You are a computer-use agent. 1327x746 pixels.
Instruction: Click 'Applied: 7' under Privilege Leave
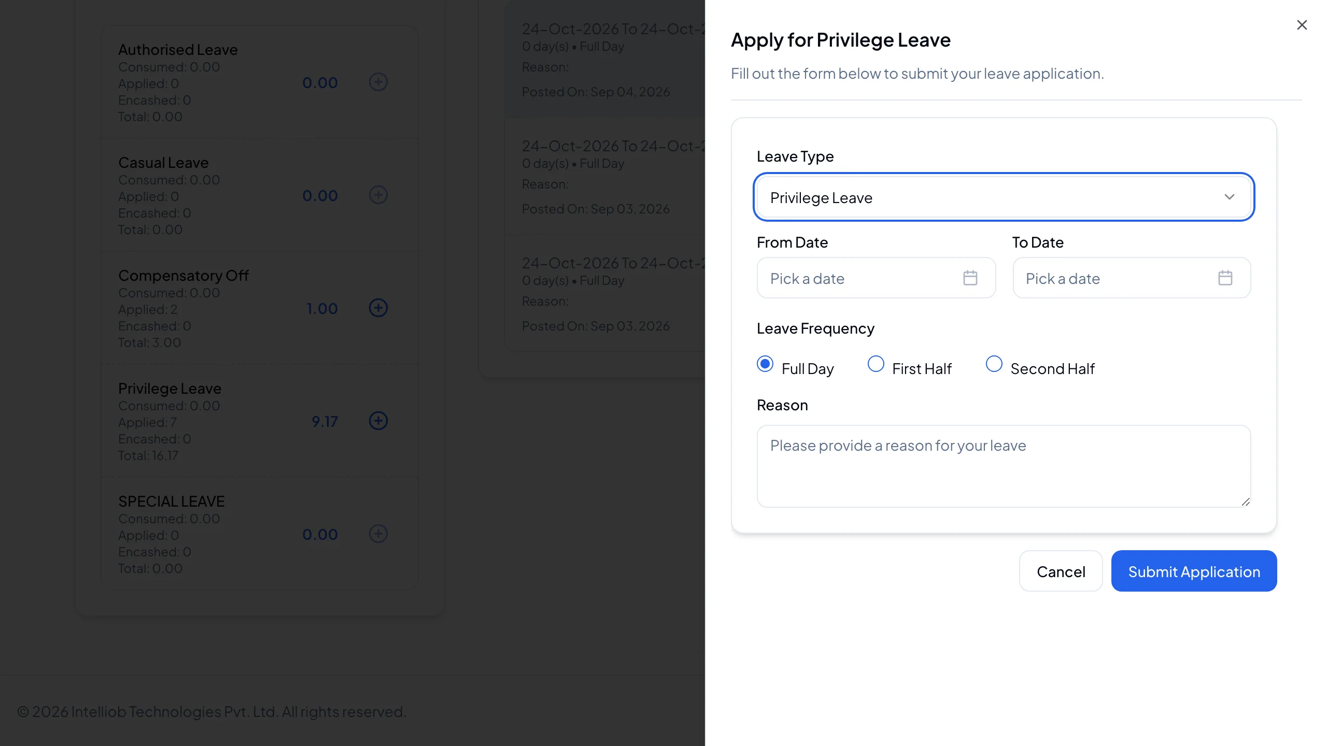[x=147, y=422]
